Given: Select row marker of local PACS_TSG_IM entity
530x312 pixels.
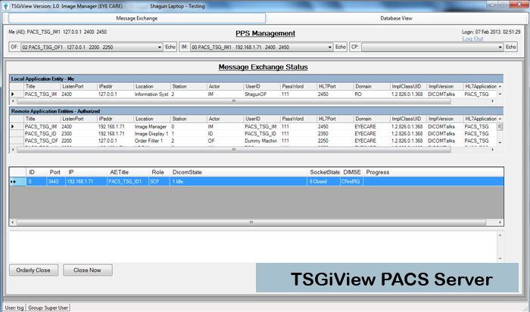Looking at the screenshot, I should point(17,94).
